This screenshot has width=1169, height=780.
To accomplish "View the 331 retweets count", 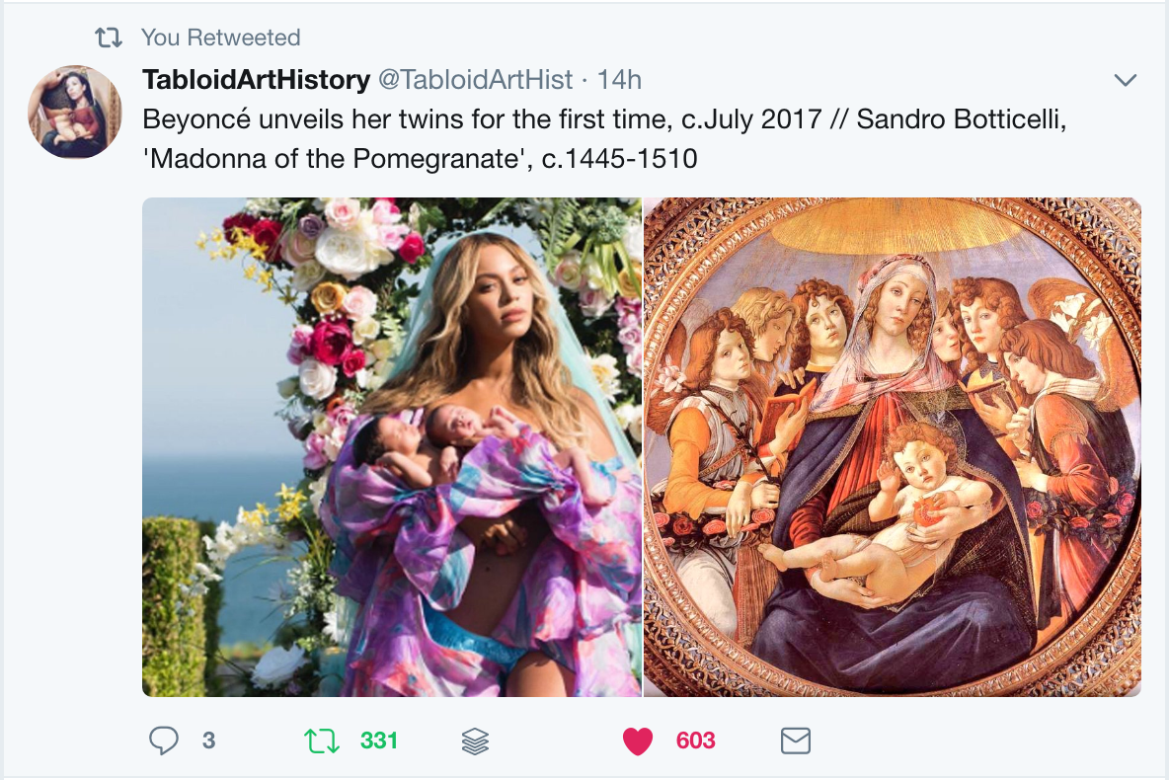I will (379, 741).
